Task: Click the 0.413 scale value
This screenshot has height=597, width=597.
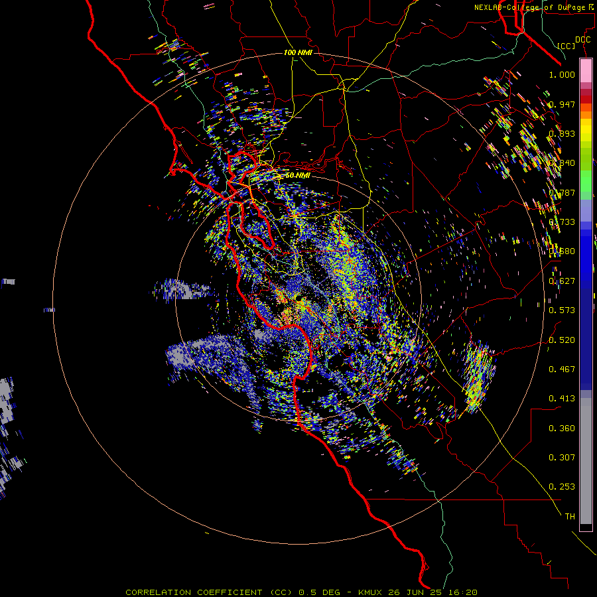Action: click(562, 399)
